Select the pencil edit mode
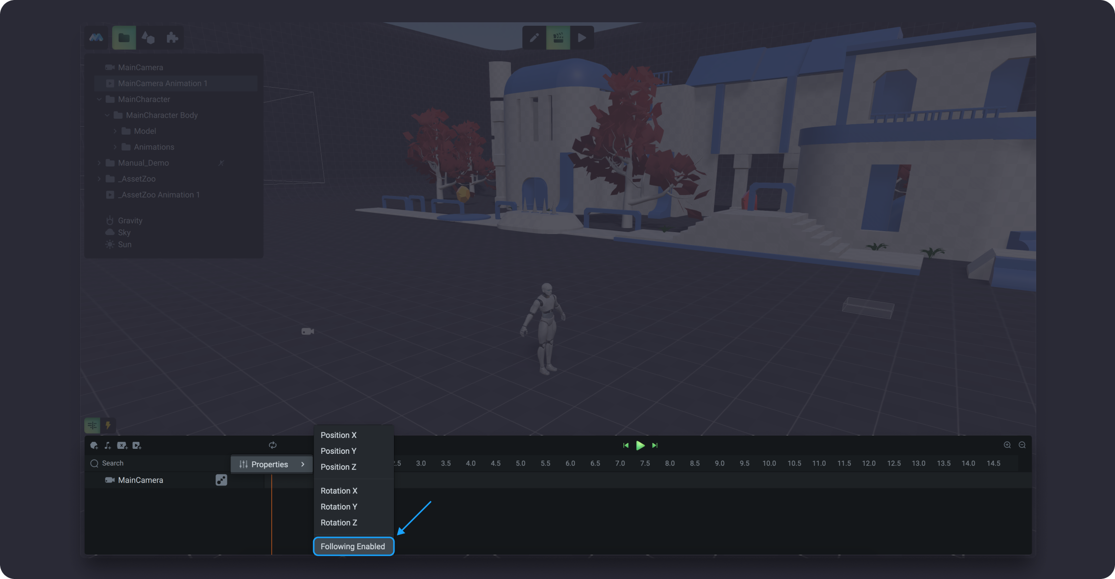 tap(534, 38)
